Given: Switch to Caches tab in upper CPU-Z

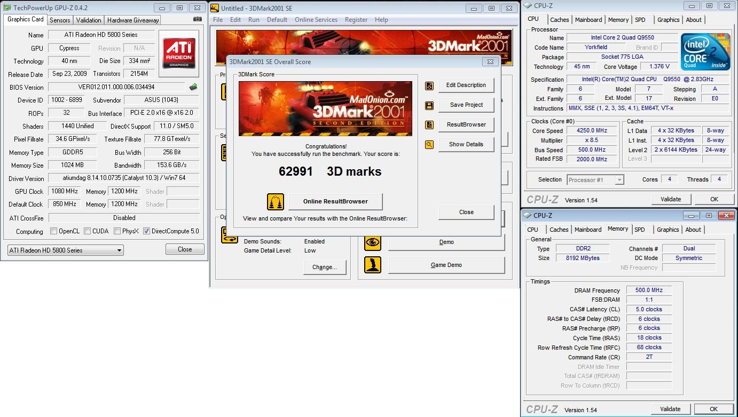Looking at the screenshot, I should click(560, 20).
